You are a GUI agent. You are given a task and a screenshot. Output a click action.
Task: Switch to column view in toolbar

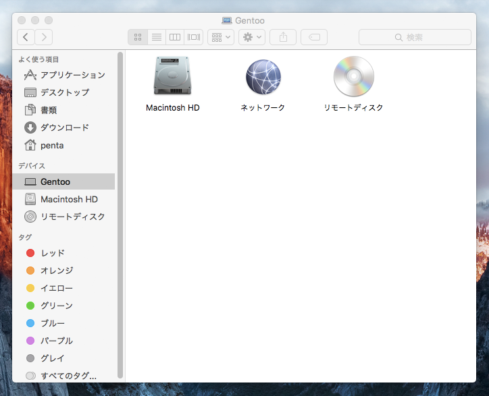pos(175,37)
